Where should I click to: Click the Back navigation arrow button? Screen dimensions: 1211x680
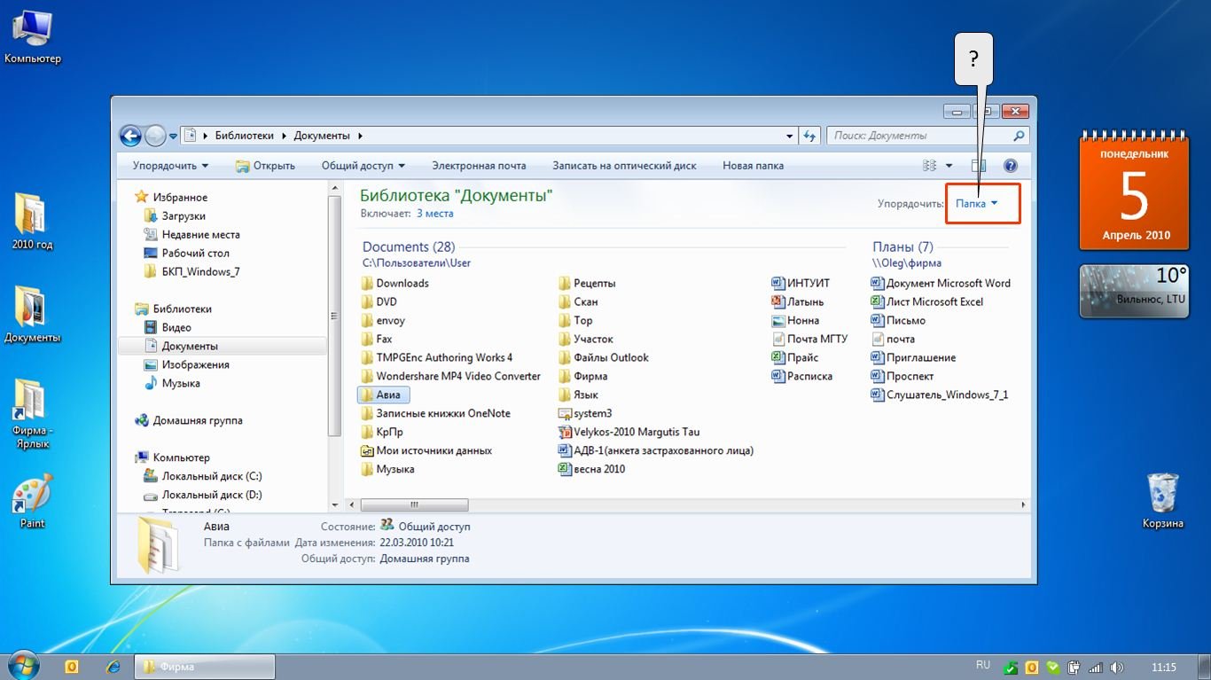tap(131, 136)
